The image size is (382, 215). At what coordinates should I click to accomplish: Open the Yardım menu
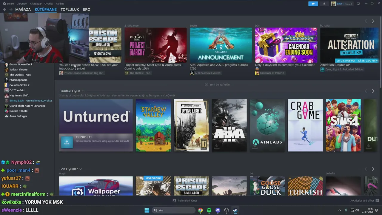tap(60, 4)
